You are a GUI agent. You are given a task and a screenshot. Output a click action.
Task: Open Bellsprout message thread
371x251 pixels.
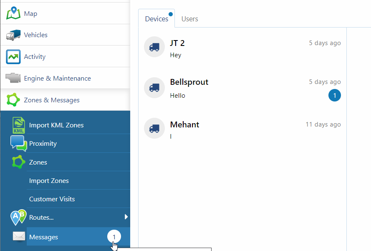(242, 88)
